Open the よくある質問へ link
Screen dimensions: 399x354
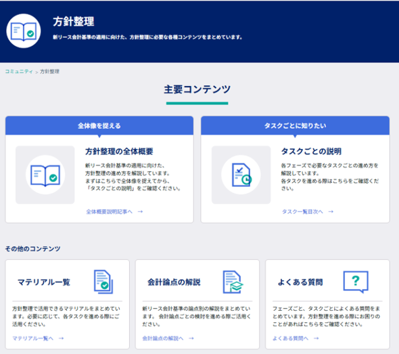point(290,338)
